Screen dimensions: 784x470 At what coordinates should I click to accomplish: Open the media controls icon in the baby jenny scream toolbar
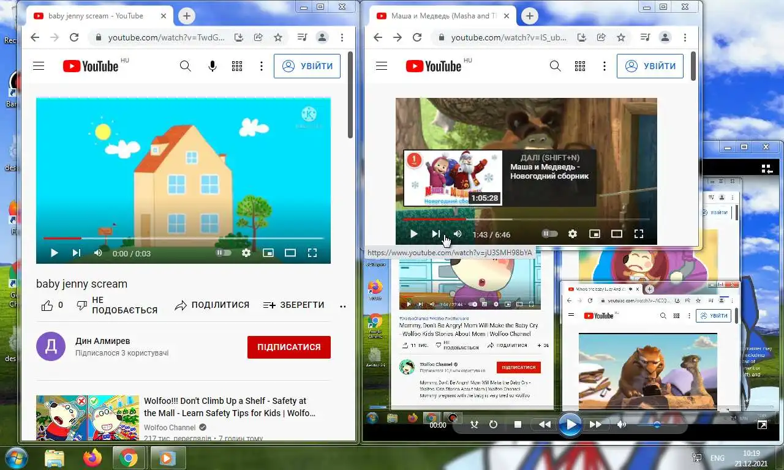[x=301, y=37]
